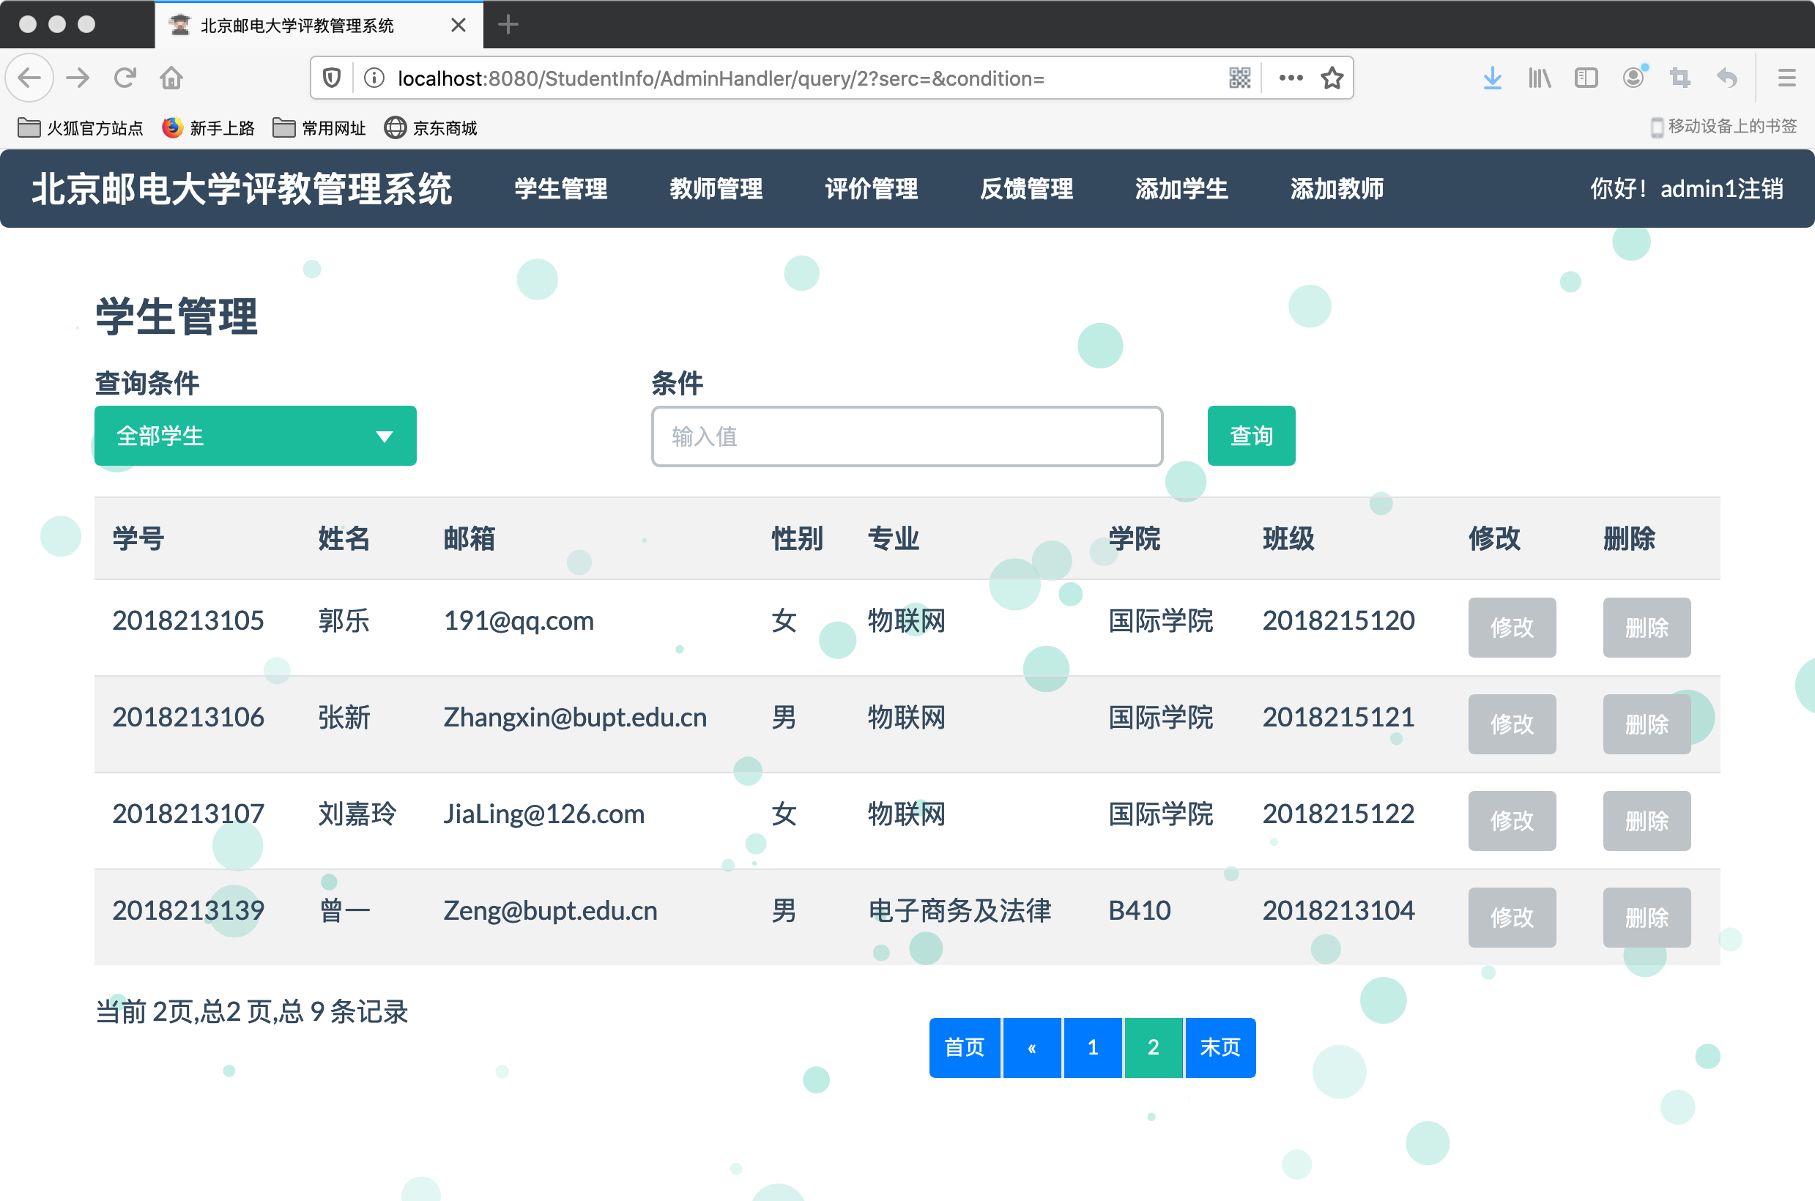This screenshot has height=1201, width=1815.
Task: Click the library icon
Action: [1538, 78]
